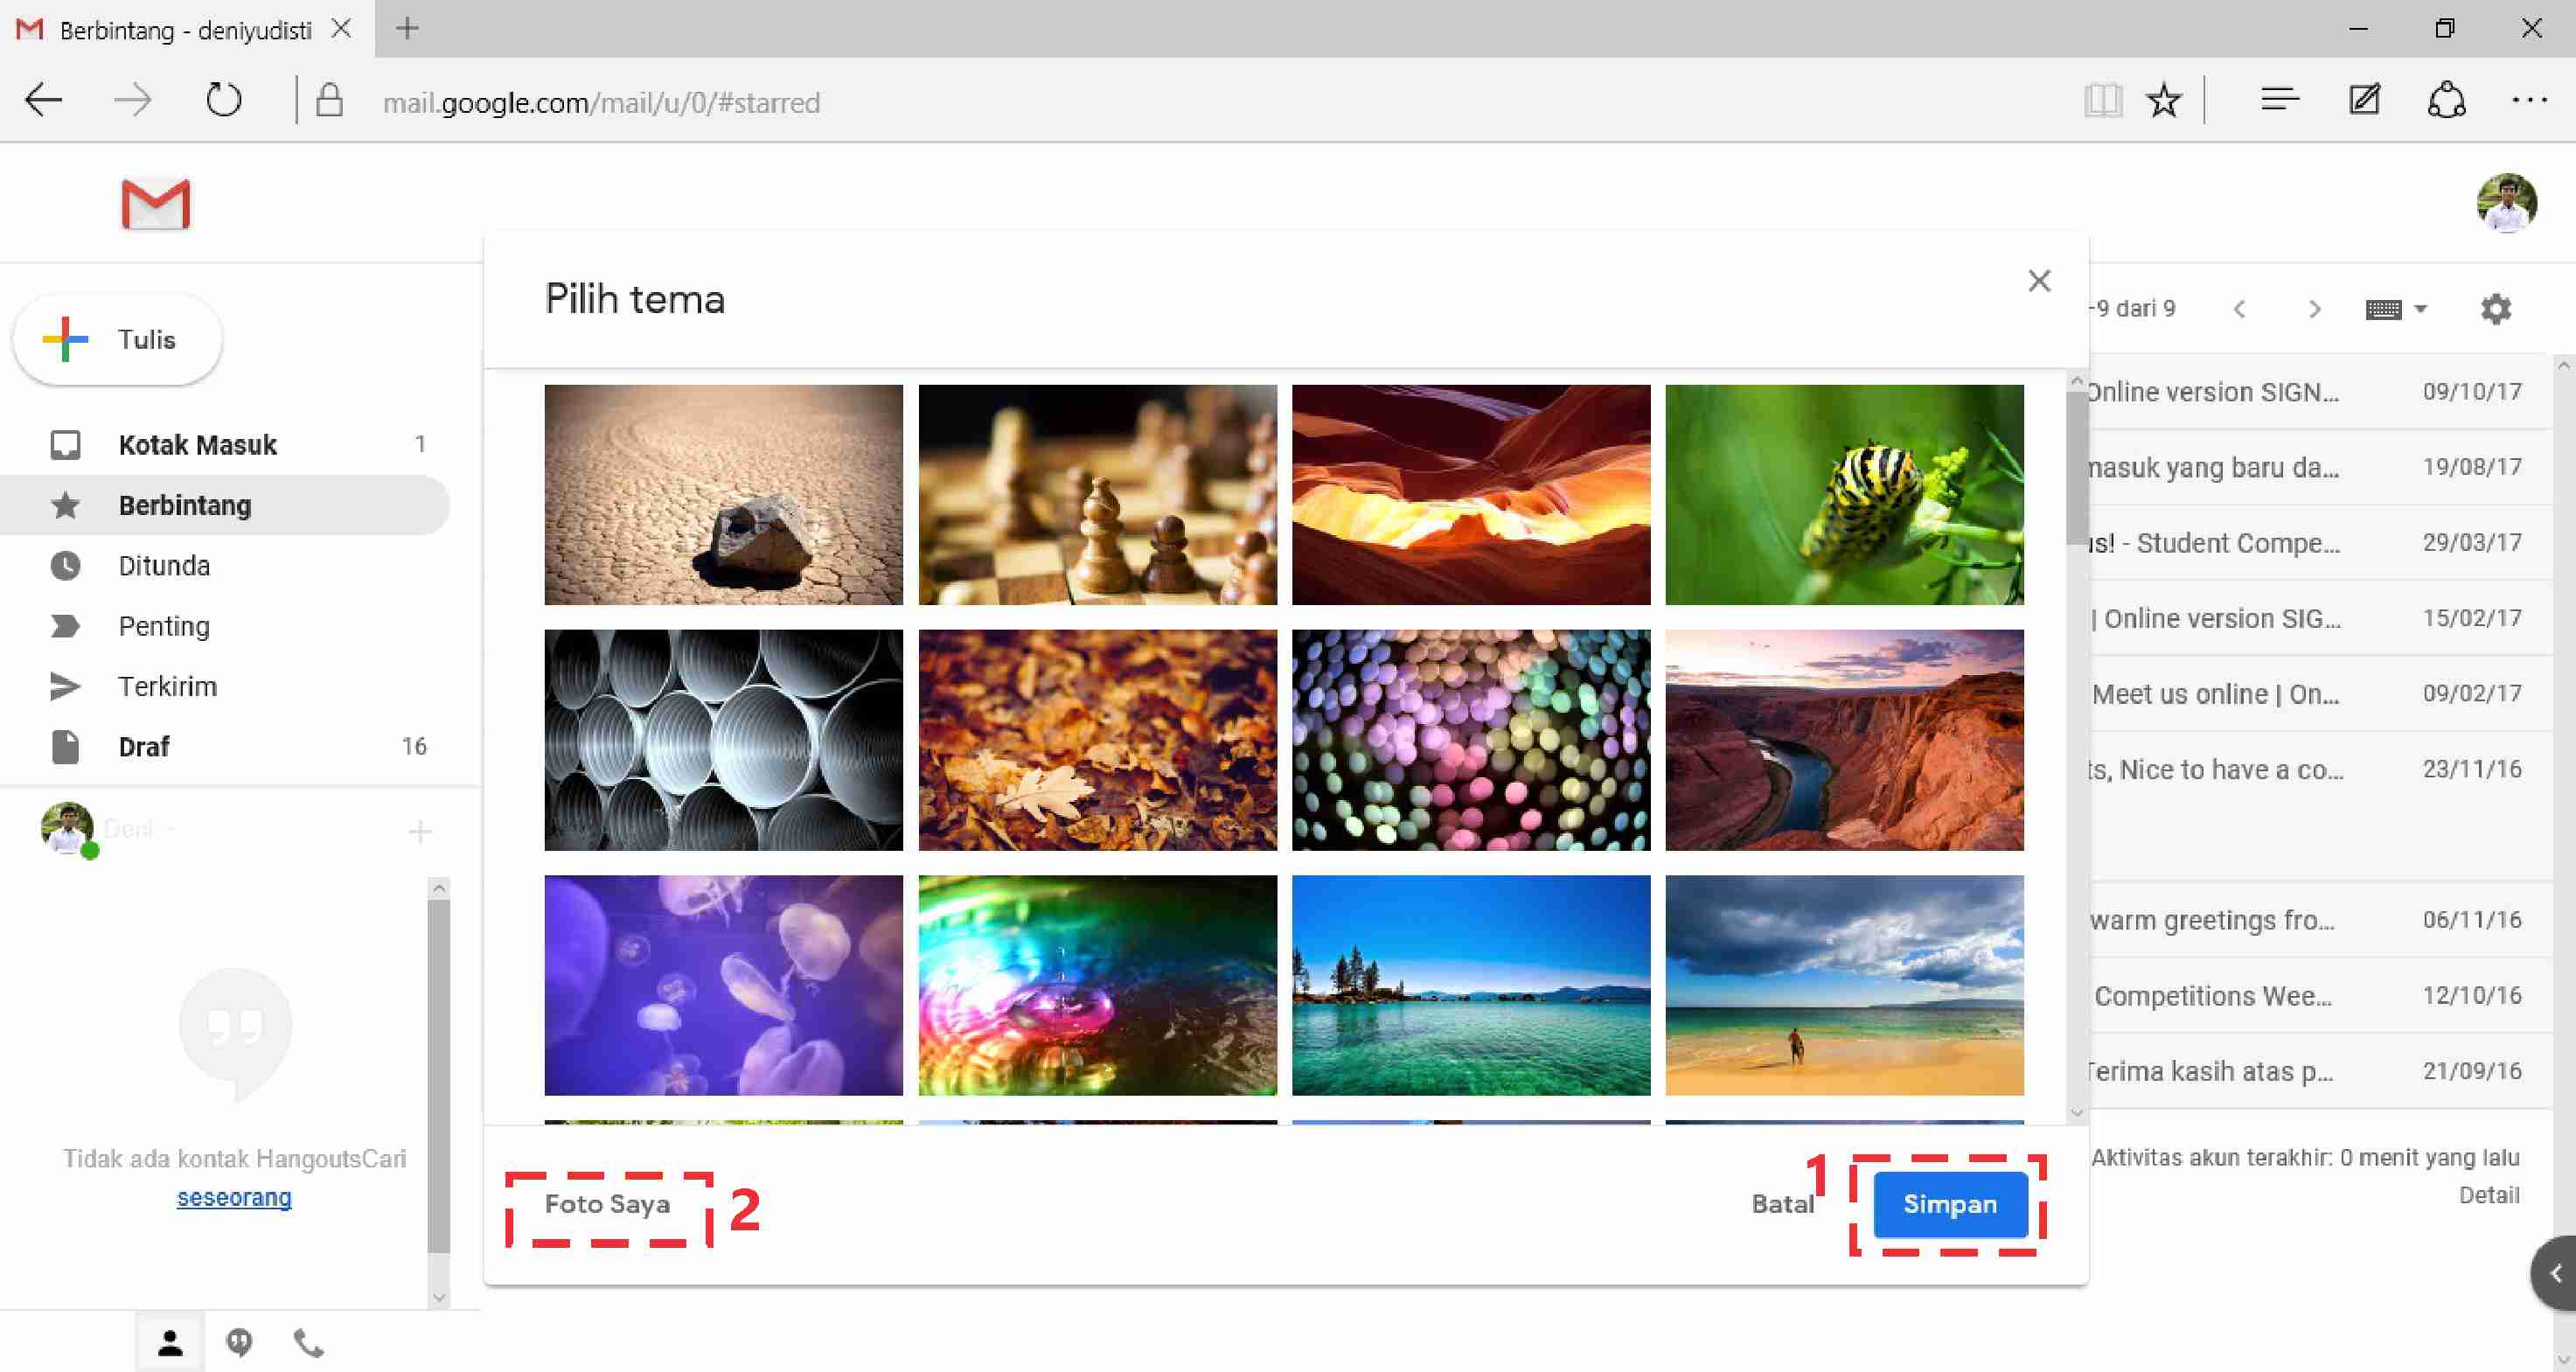Screen dimensions: 2576x1372
Task: Select the chess pieces theme thumbnail
Action: [1097, 495]
